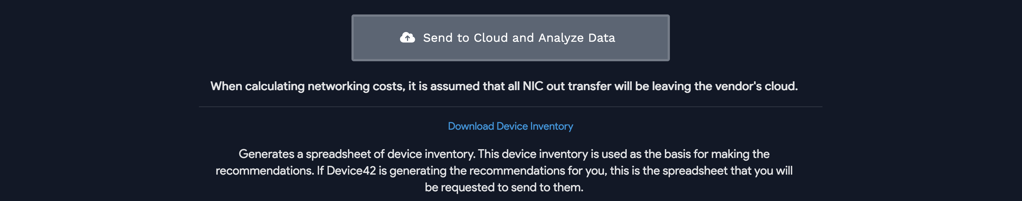The image size is (1022, 201).
Task: Click the word "Analyze" in the button label
Action: pyautogui.click(x=560, y=38)
